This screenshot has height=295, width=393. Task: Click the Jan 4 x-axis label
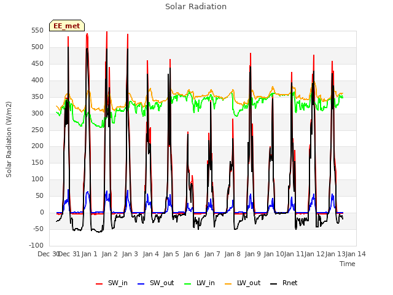tap(151, 254)
